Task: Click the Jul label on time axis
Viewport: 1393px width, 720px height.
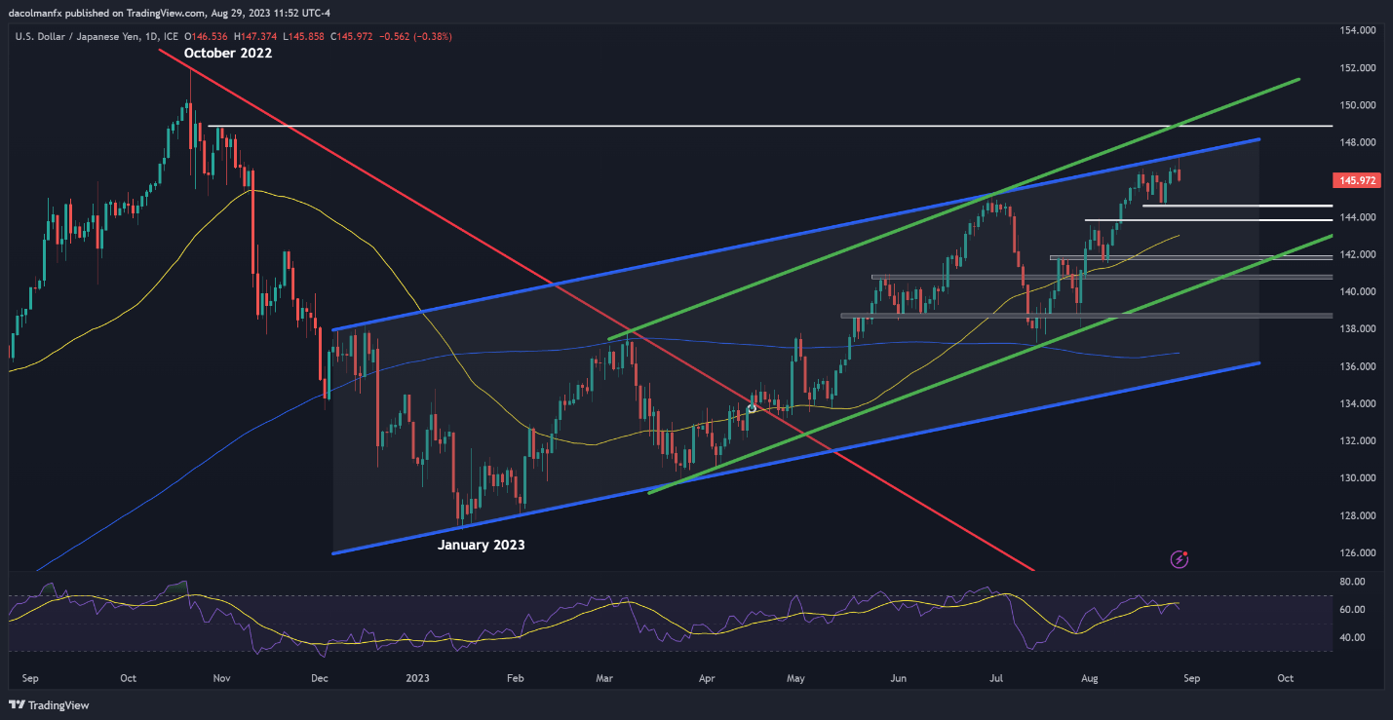Action: [998, 677]
